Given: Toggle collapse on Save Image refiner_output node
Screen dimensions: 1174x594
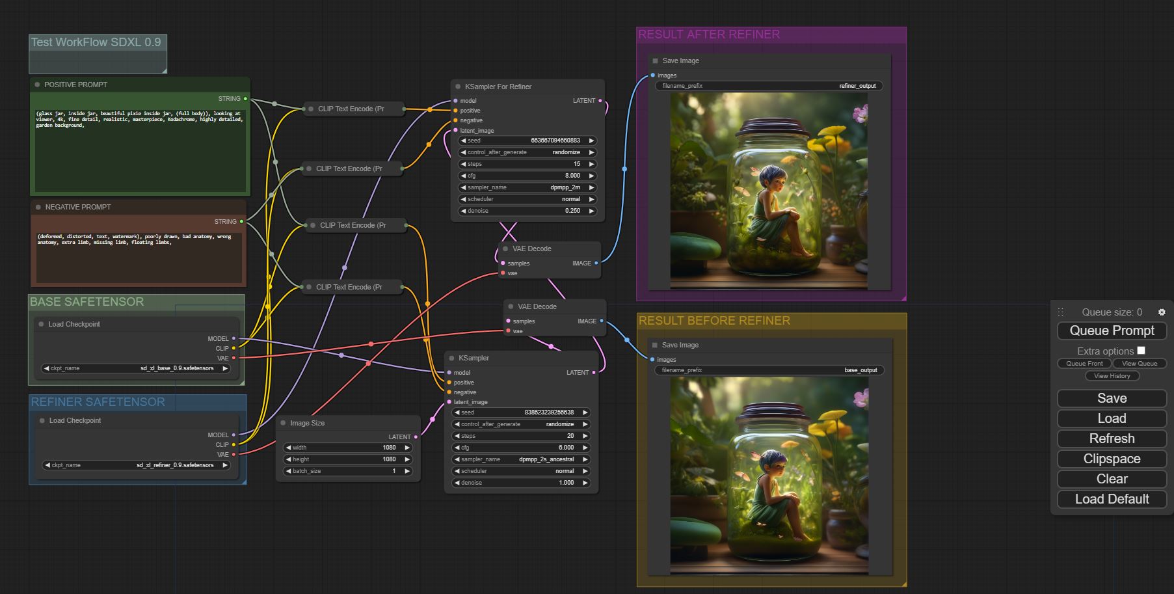Looking at the screenshot, I should (655, 61).
